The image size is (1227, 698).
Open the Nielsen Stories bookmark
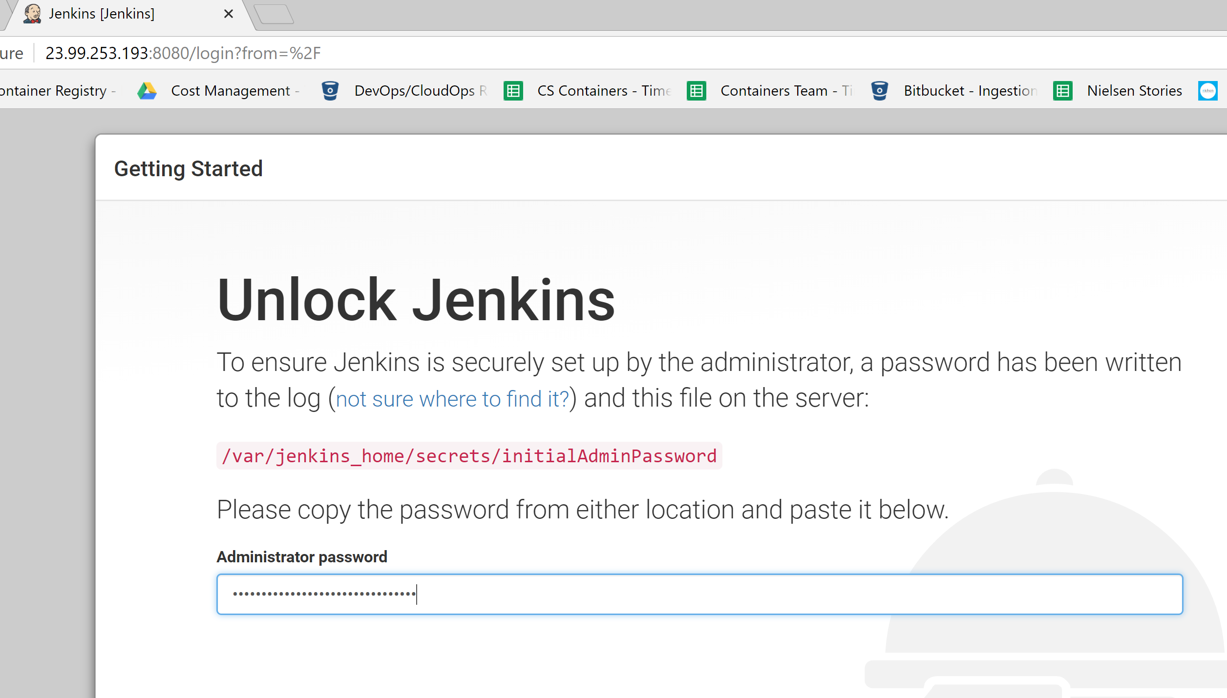[1134, 91]
